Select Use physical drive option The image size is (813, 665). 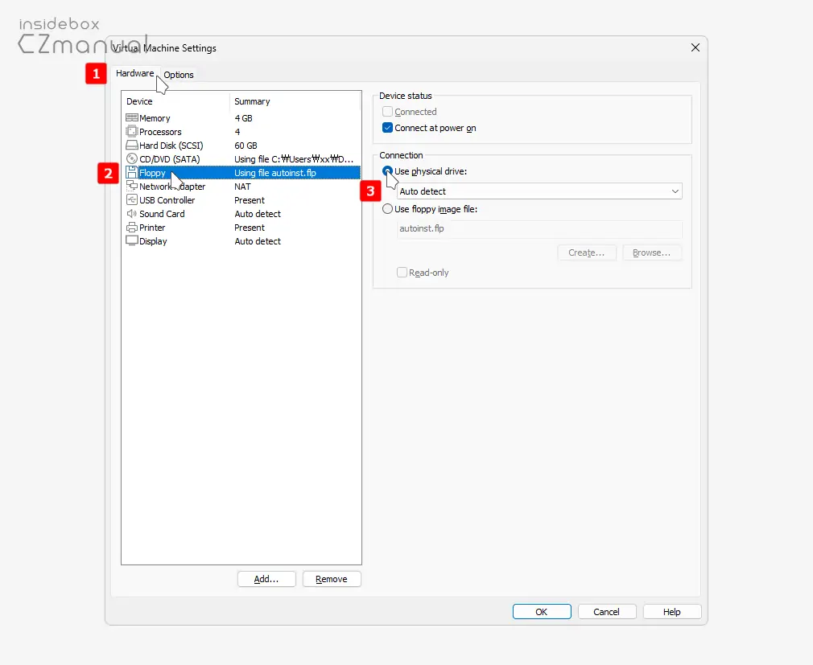point(387,171)
